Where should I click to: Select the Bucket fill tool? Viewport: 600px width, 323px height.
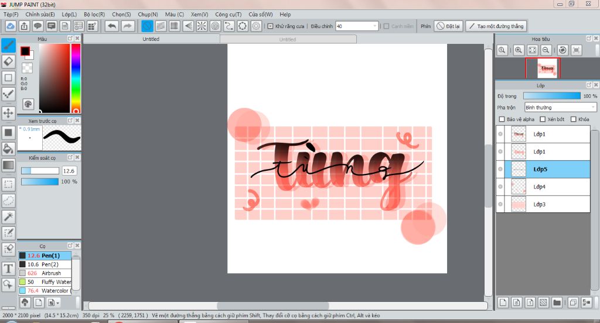tap(8, 148)
